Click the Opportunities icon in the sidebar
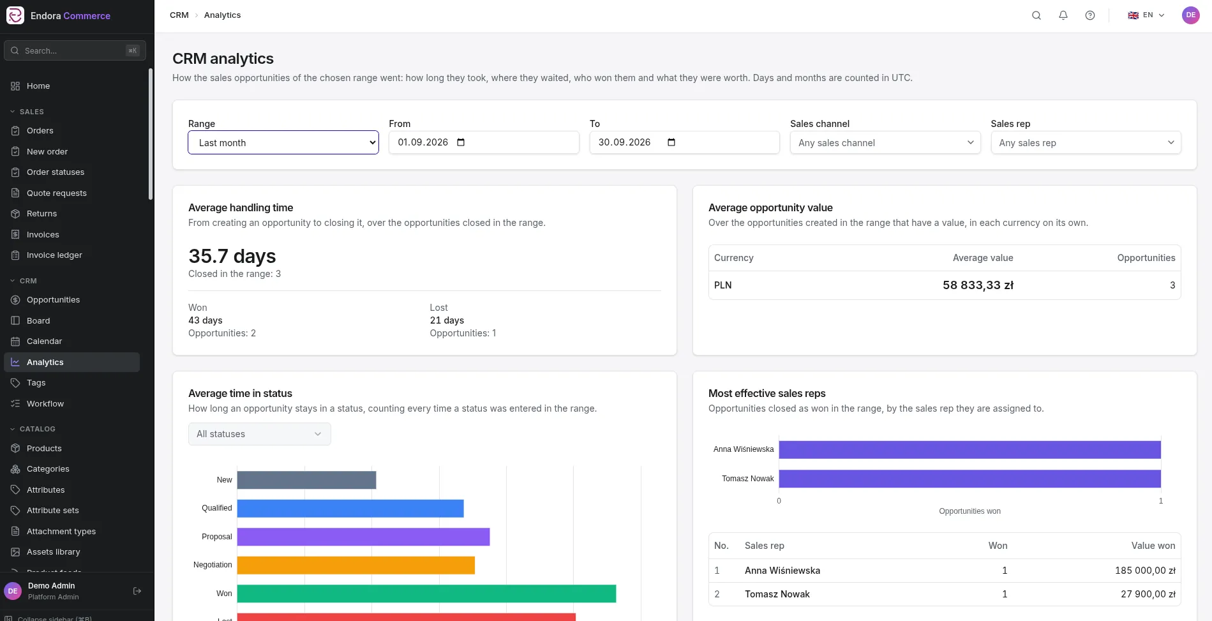1212x621 pixels. click(x=15, y=300)
